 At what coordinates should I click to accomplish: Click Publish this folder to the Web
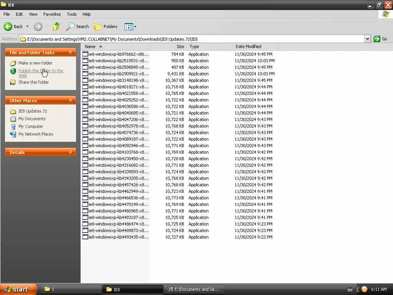pos(41,73)
